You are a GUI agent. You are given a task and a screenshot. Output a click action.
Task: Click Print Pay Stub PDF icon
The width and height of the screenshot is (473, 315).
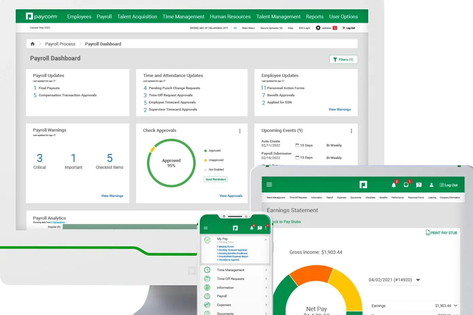(428, 233)
